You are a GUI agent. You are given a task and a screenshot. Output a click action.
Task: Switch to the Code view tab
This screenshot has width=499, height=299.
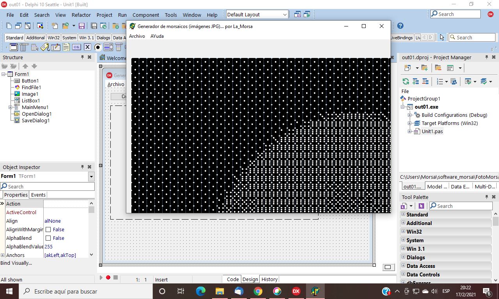[x=233, y=279]
